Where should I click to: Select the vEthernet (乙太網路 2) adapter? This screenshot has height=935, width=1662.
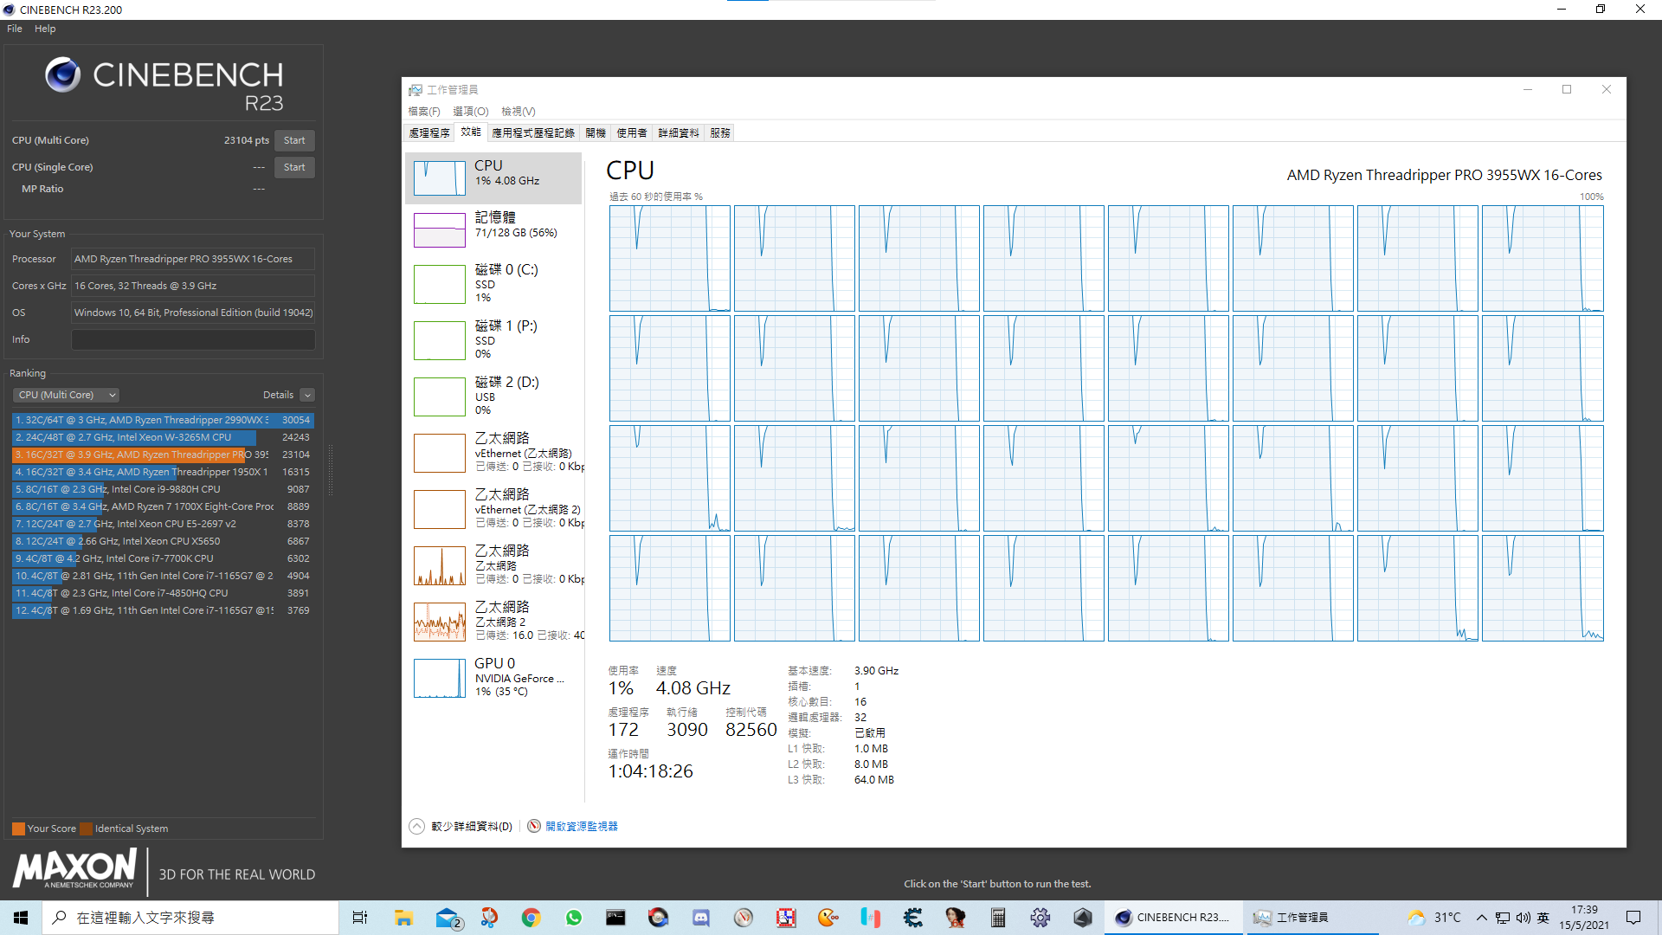[x=493, y=509]
